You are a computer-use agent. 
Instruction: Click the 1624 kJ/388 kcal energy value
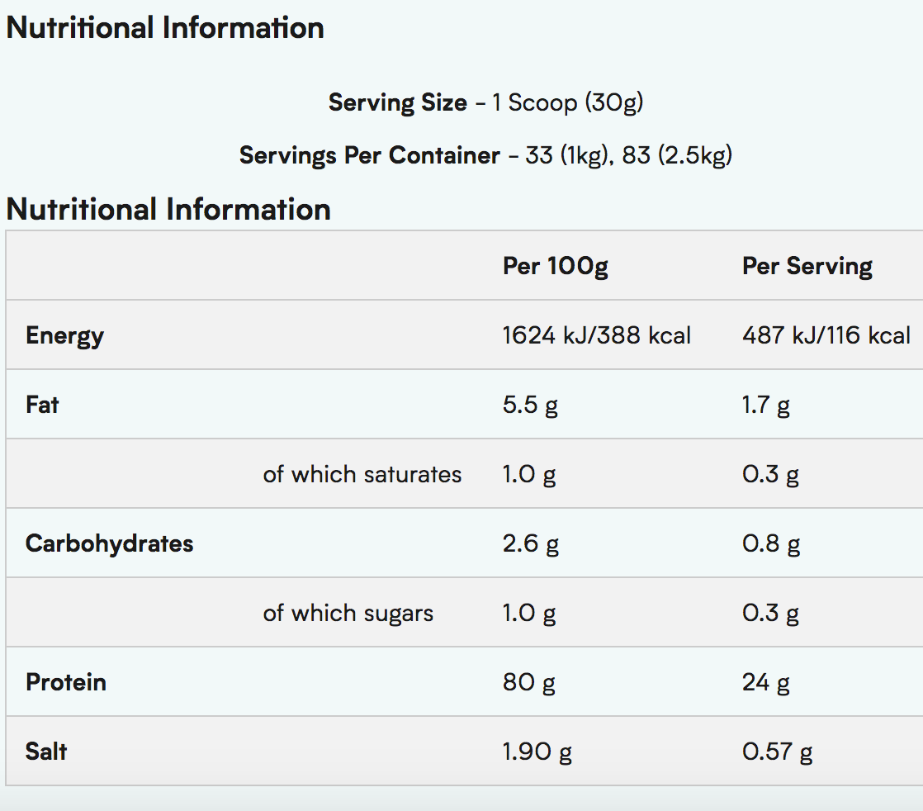tap(596, 335)
